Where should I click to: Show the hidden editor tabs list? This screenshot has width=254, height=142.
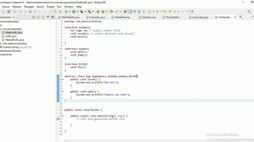click(x=241, y=17)
